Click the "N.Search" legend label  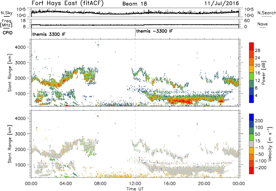(x=266, y=13)
